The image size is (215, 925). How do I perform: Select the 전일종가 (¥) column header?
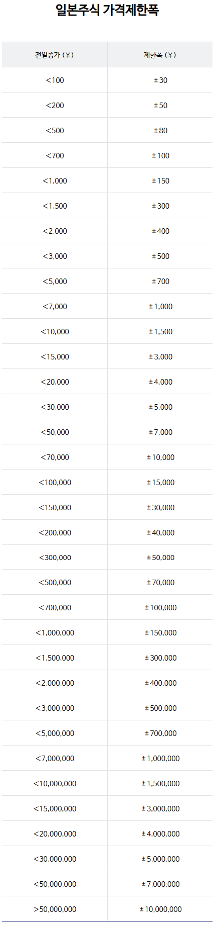tap(55, 55)
